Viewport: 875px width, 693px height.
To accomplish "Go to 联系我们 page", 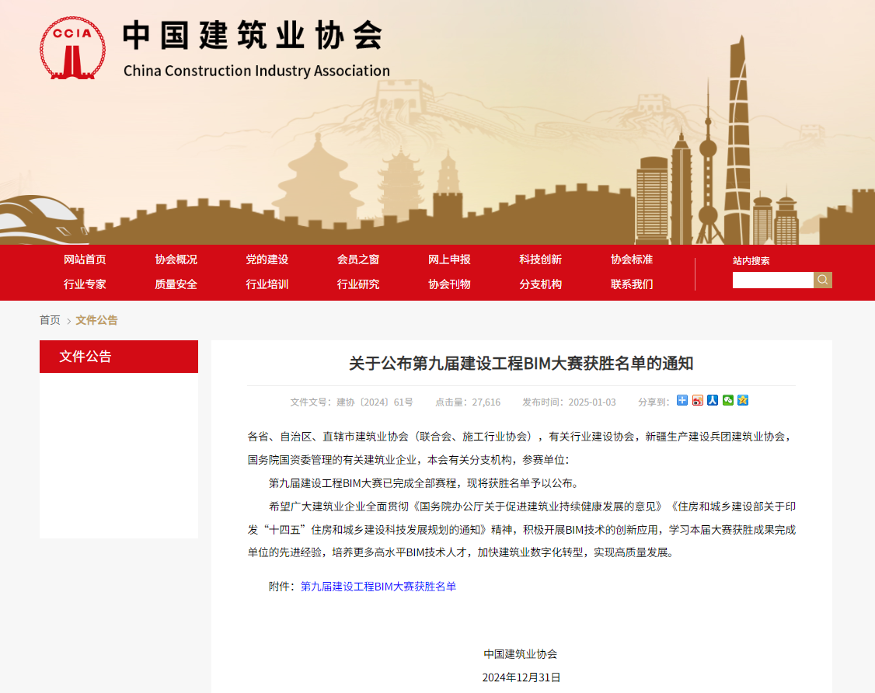I will pyautogui.click(x=630, y=284).
